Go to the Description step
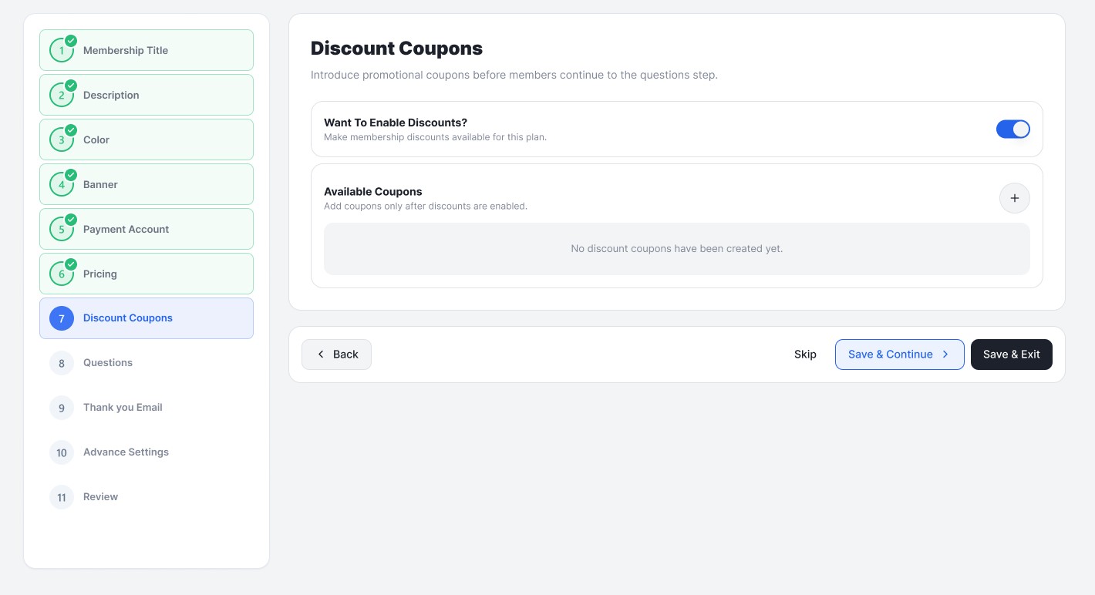Screen dimensions: 1095x595 tap(147, 95)
